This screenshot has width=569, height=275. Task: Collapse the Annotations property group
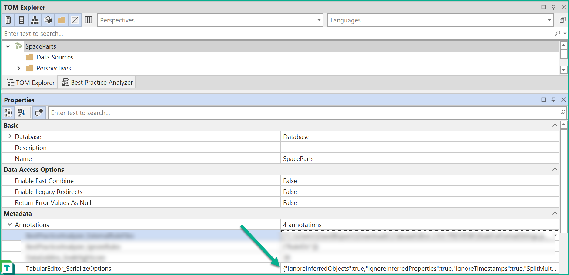point(10,225)
